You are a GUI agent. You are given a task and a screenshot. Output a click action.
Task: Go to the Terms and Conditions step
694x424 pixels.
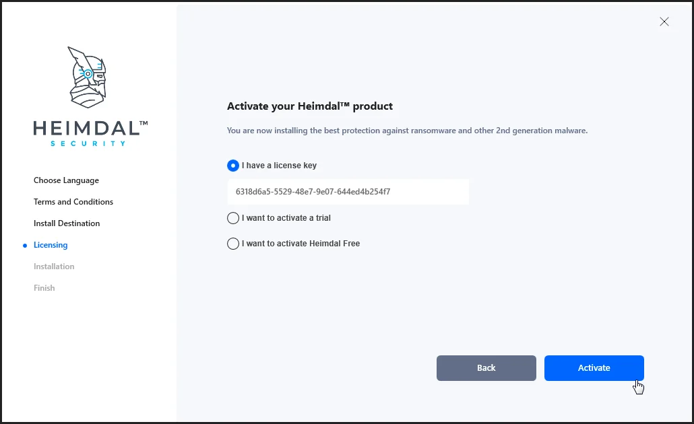click(73, 202)
